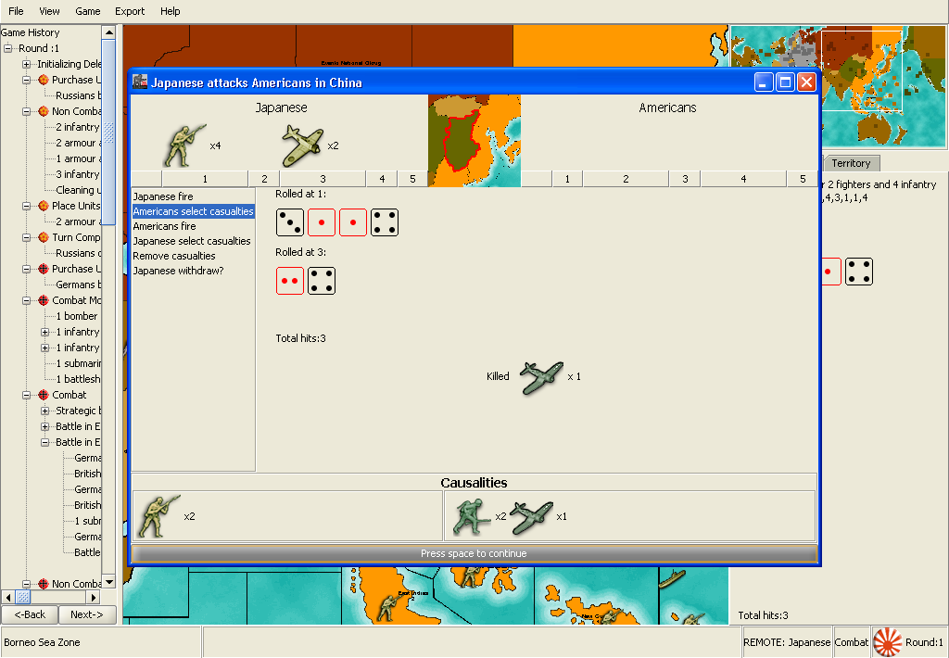The height and width of the screenshot is (658, 949).
Task: Click the red two die under Rolled at 3
Action: point(290,281)
